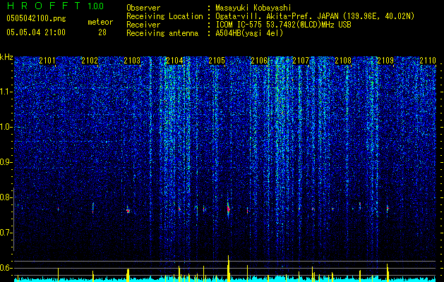Click the 2106 time marker
The height and width of the screenshot is (282, 444).
coord(259,61)
